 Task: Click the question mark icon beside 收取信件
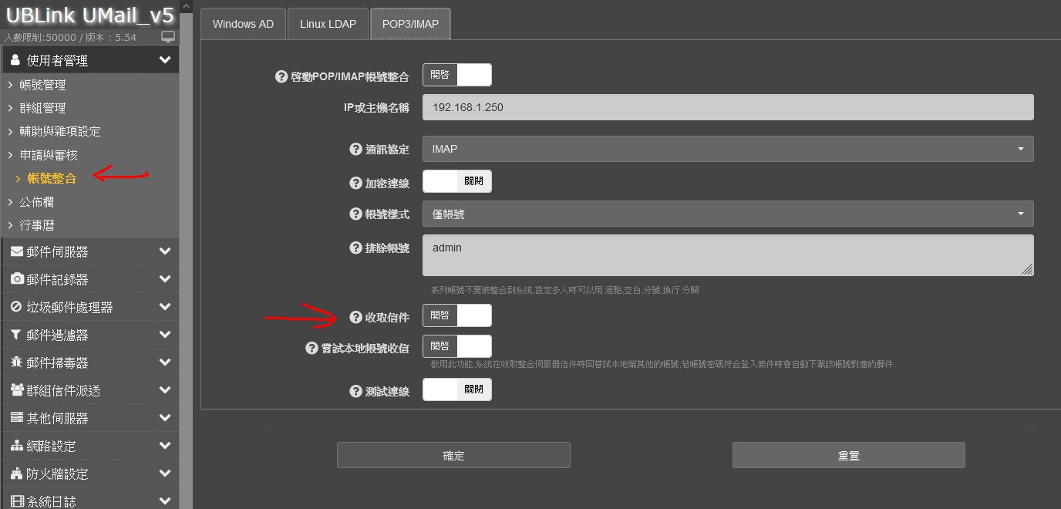click(355, 317)
